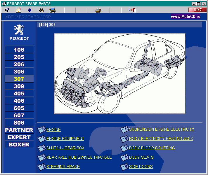The width and height of the screenshot is (208, 175).
Task: Close the Peugeot Spare Parts window
Action: coord(204,4)
